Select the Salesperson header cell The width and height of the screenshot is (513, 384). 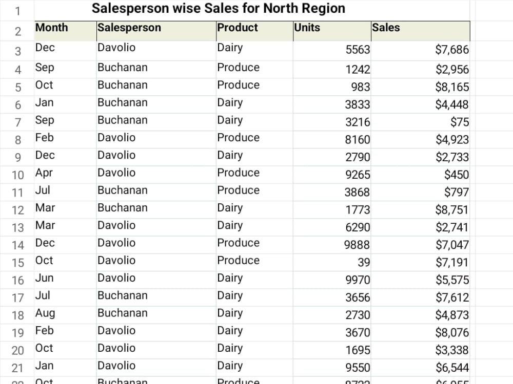point(156,31)
